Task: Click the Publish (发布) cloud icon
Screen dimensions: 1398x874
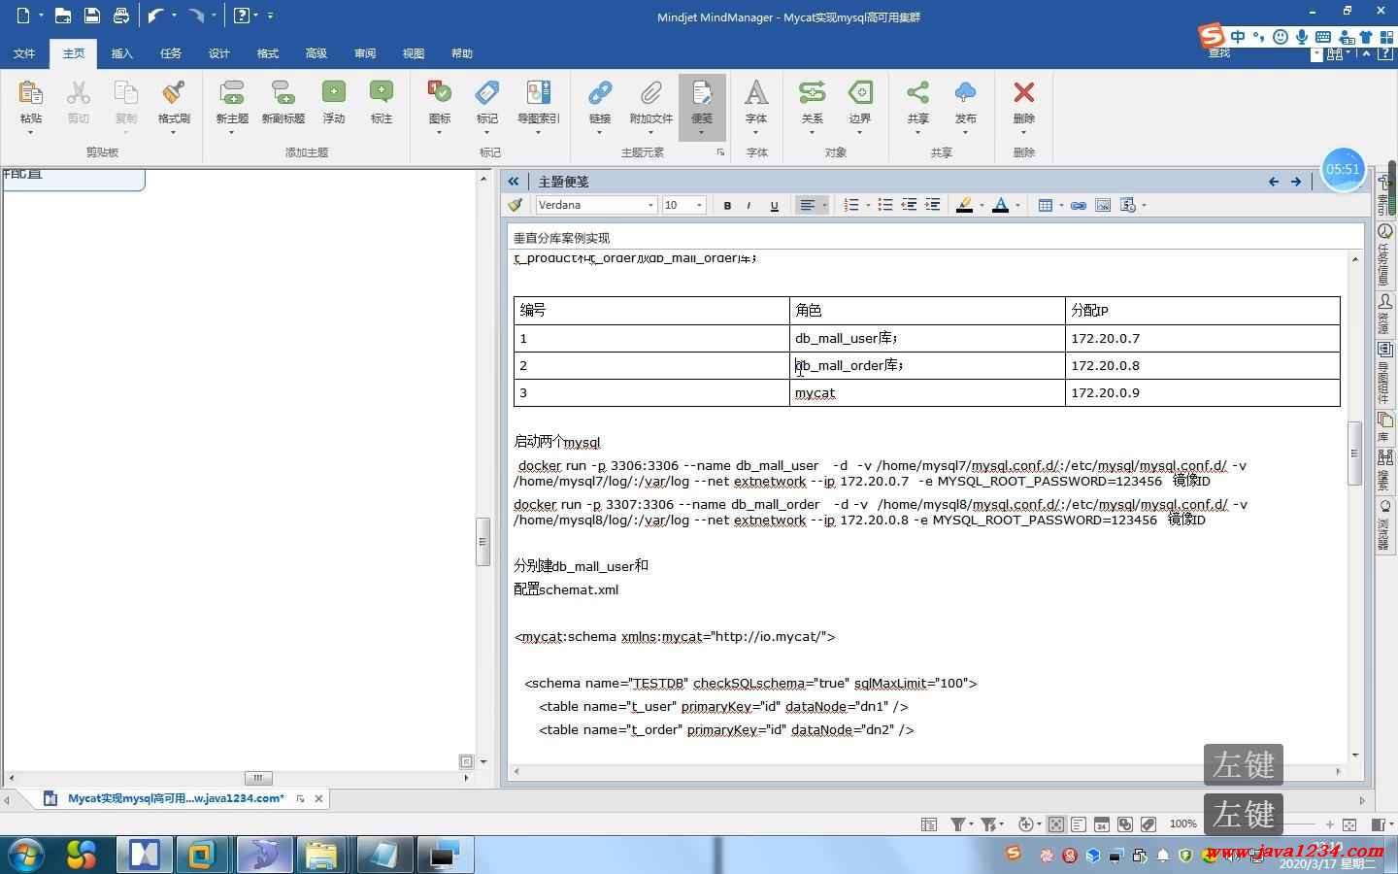Action: (965, 93)
